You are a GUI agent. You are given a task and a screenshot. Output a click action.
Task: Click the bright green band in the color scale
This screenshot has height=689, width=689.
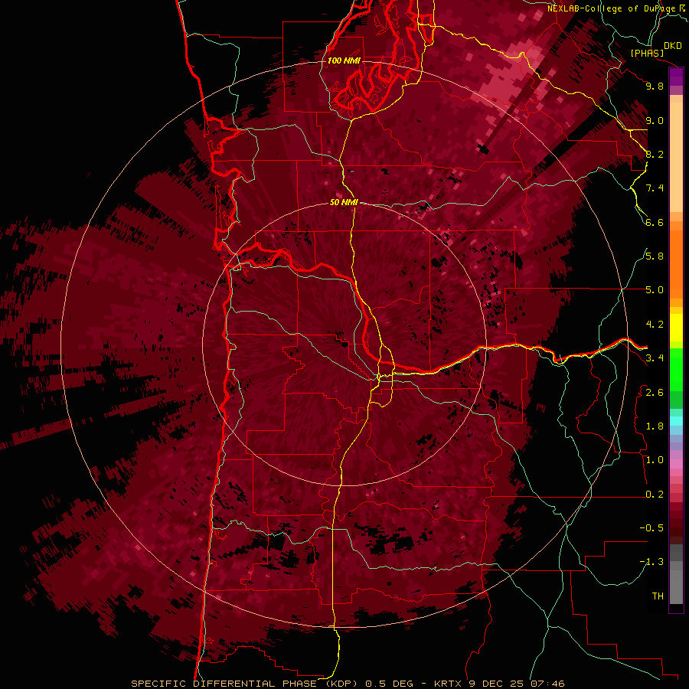click(x=676, y=369)
